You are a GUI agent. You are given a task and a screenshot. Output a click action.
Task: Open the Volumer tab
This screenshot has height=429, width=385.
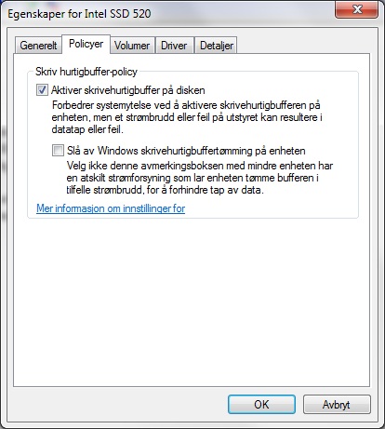coord(132,46)
